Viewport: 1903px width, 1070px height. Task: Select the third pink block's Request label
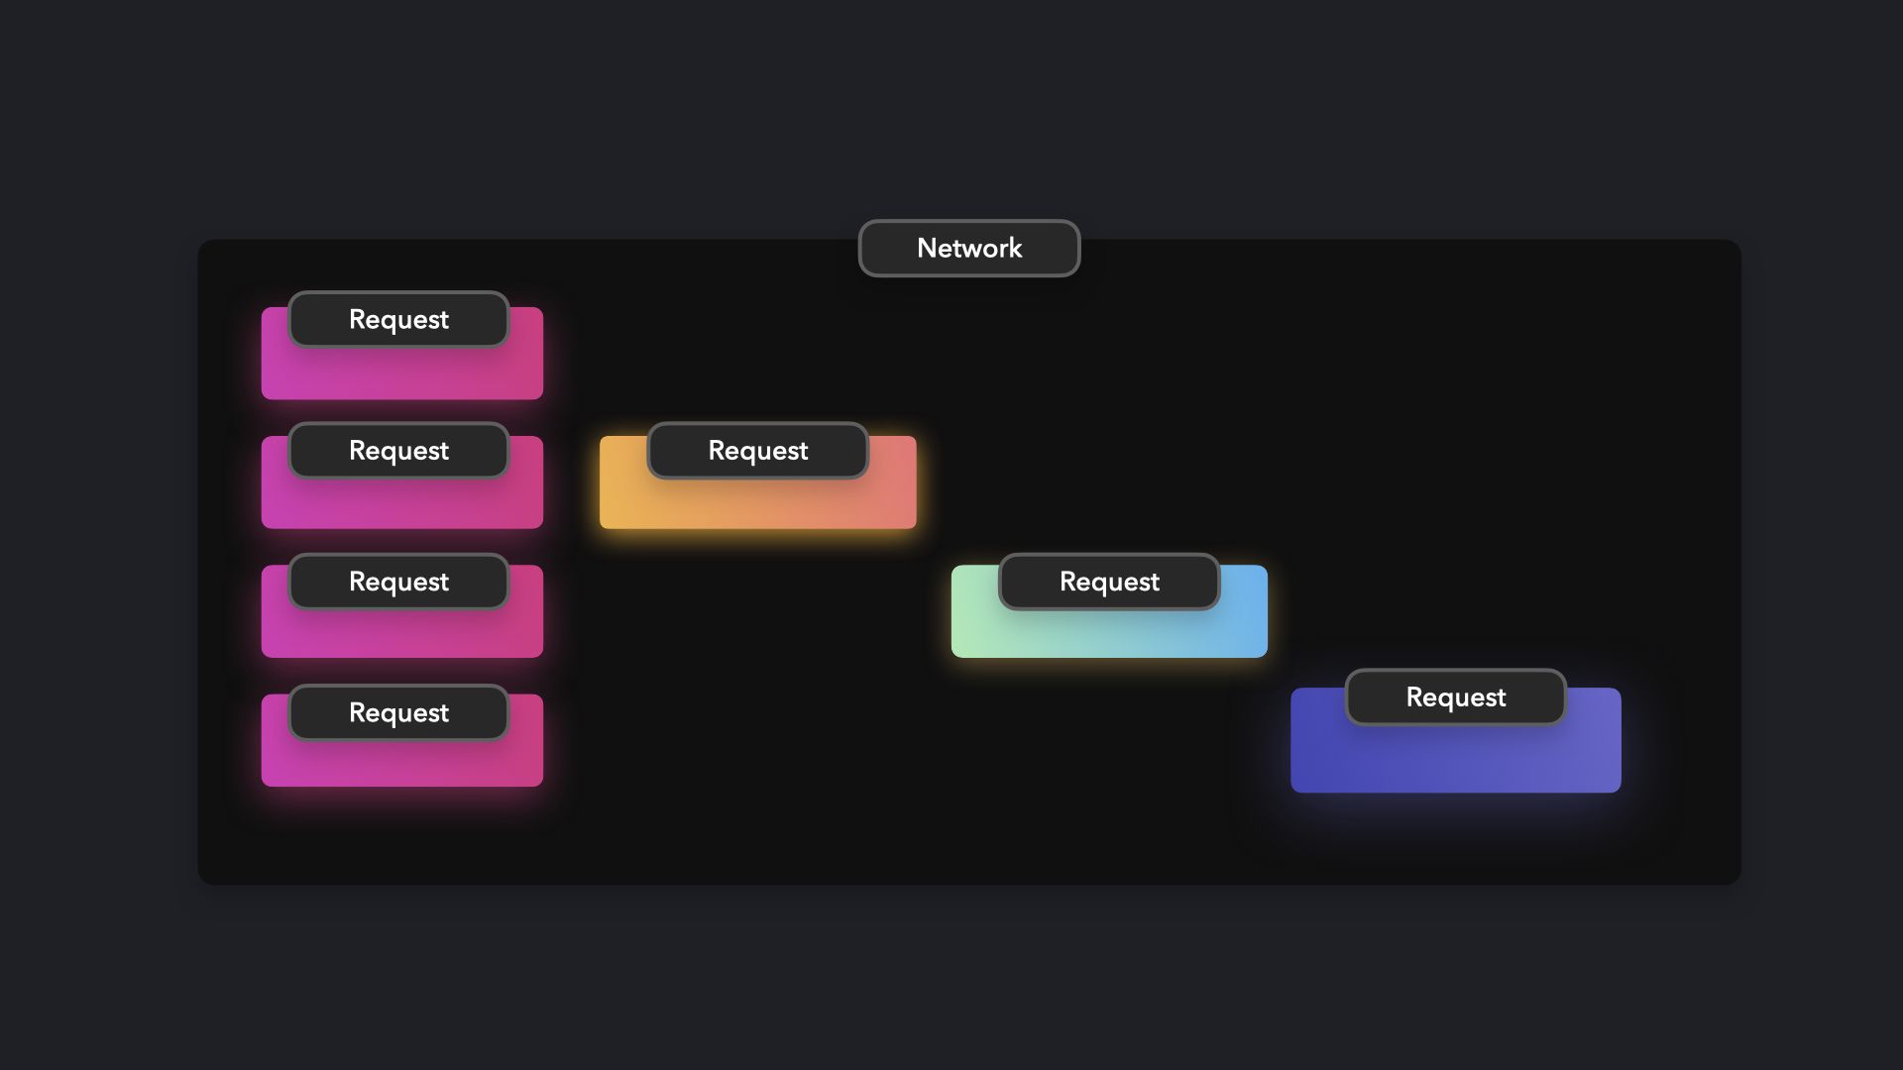pyautogui.click(x=398, y=581)
